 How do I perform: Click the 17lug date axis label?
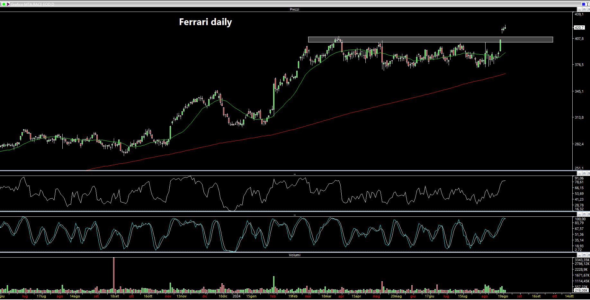[x=41, y=296]
